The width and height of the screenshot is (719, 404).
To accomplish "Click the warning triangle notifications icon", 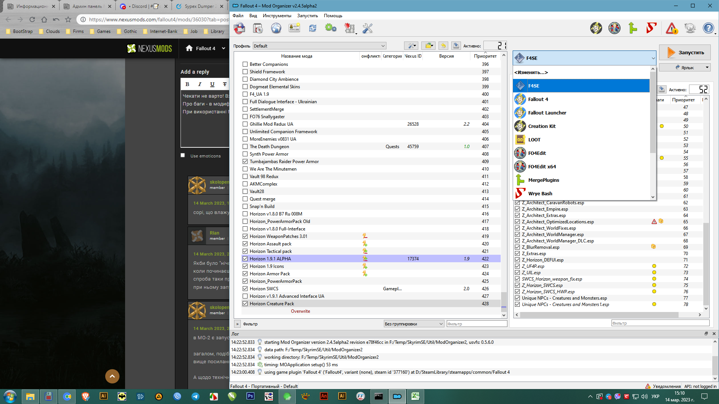I will (x=671, y=28).
